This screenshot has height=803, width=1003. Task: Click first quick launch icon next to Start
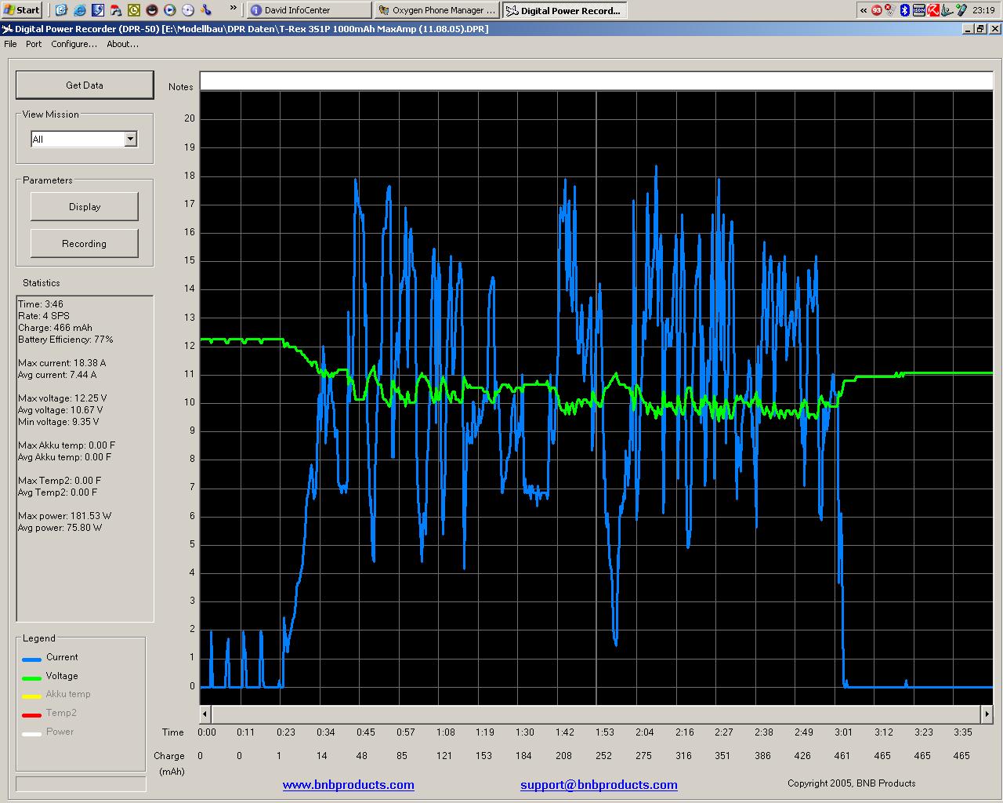62,10
